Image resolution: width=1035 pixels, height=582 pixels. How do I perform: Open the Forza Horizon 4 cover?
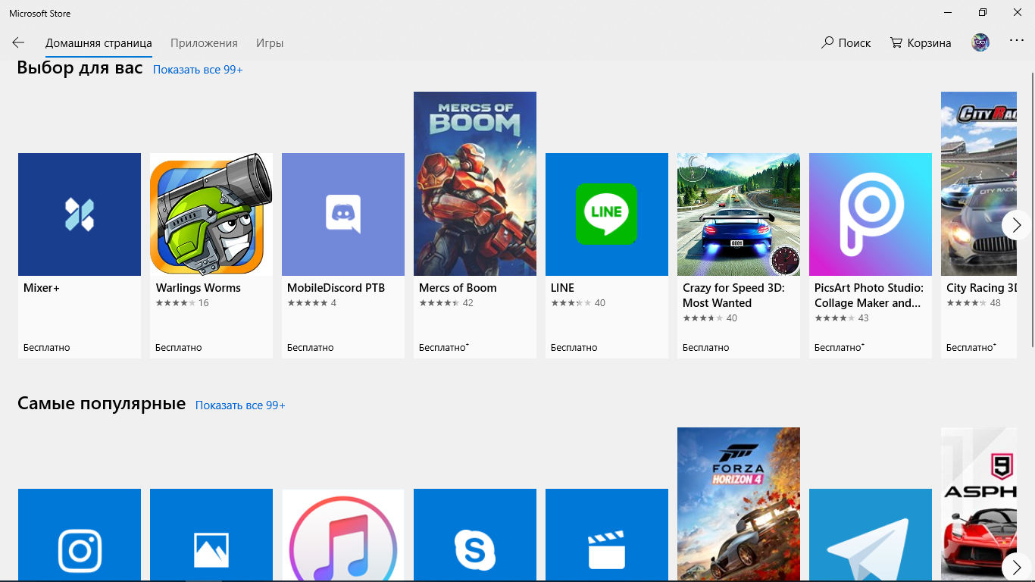(x=739, y=505)
